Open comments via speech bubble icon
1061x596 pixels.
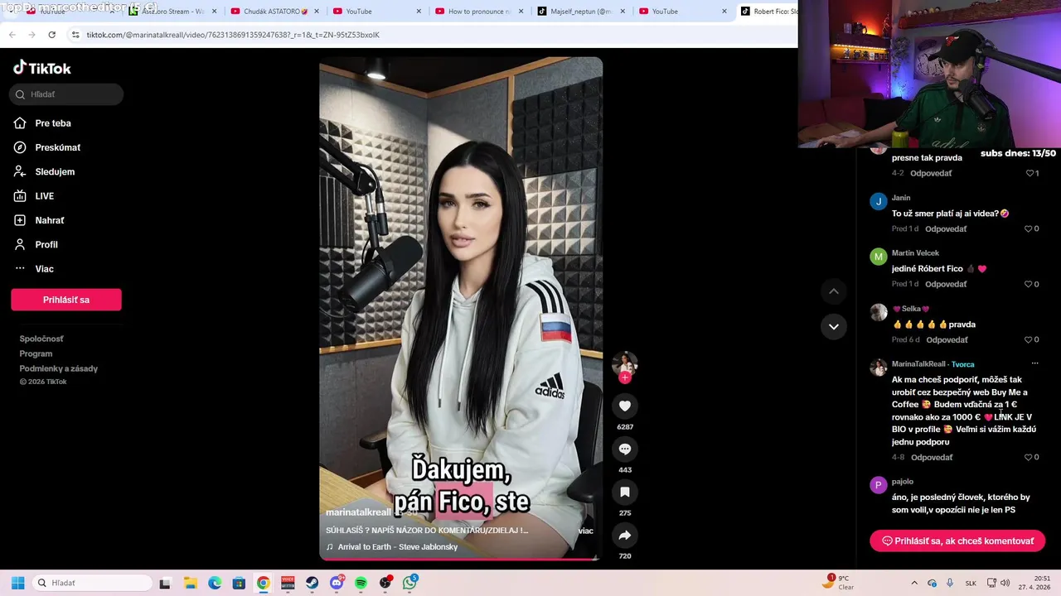tap(625, 449)
